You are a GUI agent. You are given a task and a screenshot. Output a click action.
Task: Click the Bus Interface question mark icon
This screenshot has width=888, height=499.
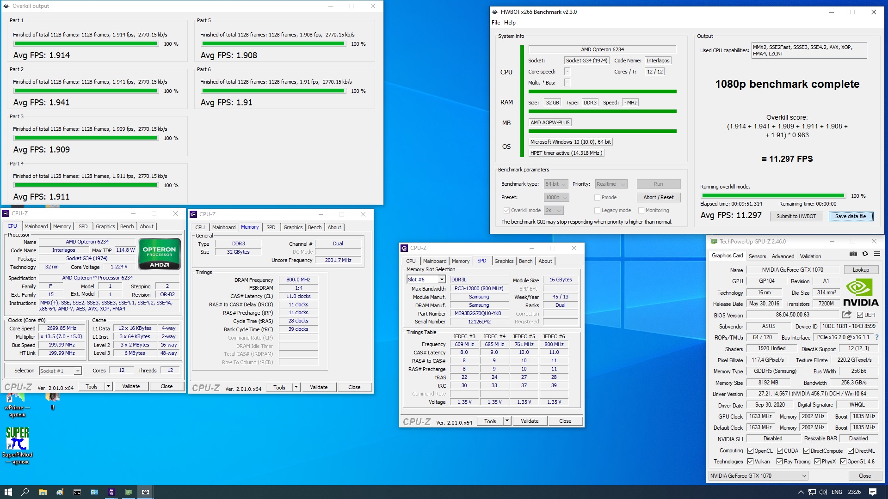[x=877, y=337]
